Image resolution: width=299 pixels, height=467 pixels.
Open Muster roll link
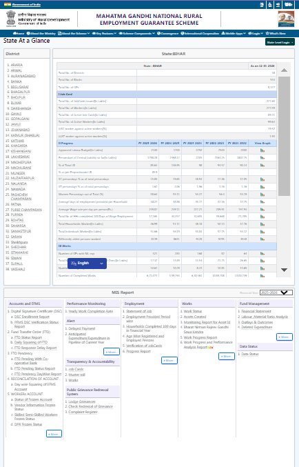pos(76,375)
